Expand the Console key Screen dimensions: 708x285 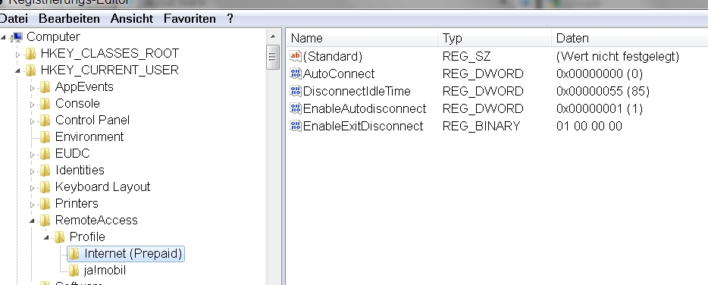tap(32, 105)
